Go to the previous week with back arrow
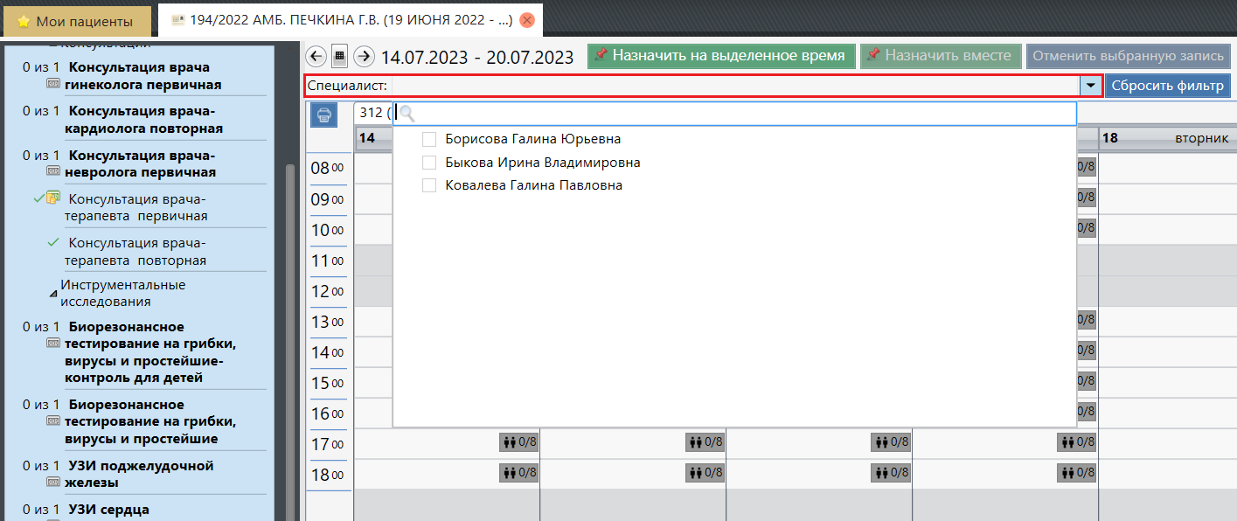The height and width of the screenshot is (521, 1237). coord(316,57)
